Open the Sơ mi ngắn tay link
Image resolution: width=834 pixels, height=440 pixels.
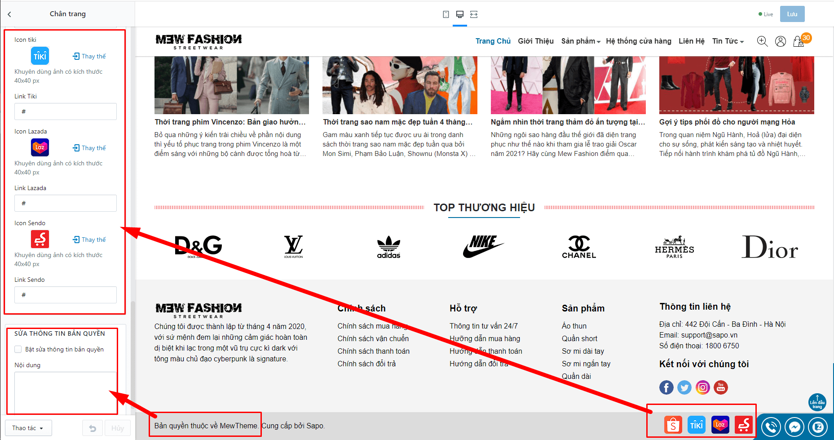point(586,364)
